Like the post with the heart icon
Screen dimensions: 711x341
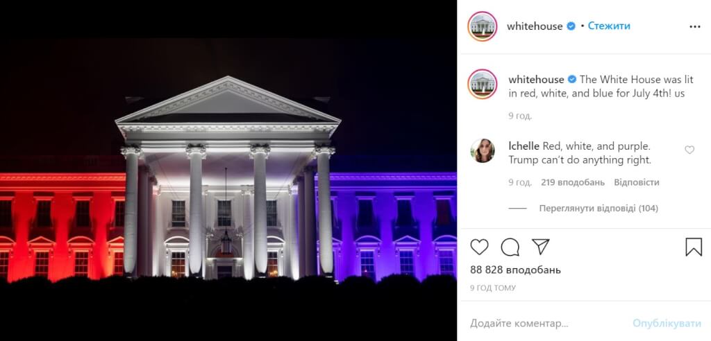[479, 247]
